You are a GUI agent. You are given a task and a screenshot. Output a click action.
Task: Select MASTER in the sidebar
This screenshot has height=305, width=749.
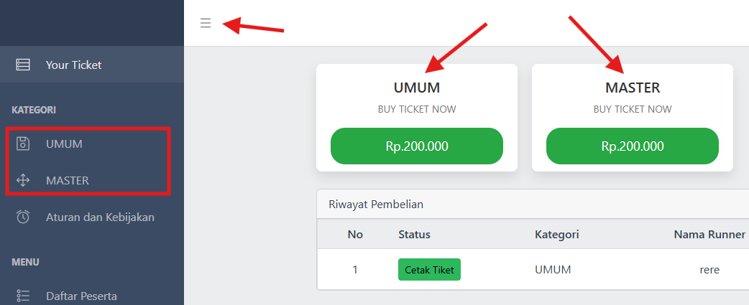[68, 180]
